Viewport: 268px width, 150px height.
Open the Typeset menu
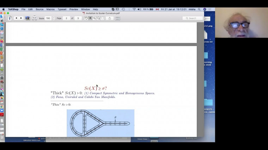point(62,9)
